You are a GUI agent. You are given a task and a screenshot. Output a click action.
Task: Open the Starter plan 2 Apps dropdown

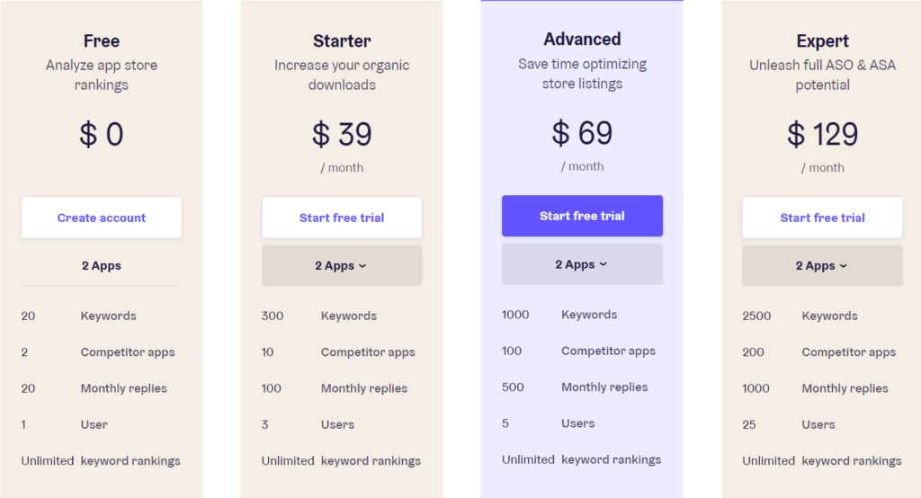[x=342, y=265]
